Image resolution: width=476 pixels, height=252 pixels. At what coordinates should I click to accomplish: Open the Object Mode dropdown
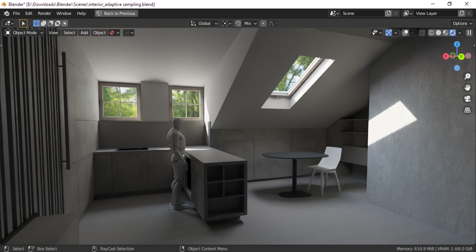point(24,33)
